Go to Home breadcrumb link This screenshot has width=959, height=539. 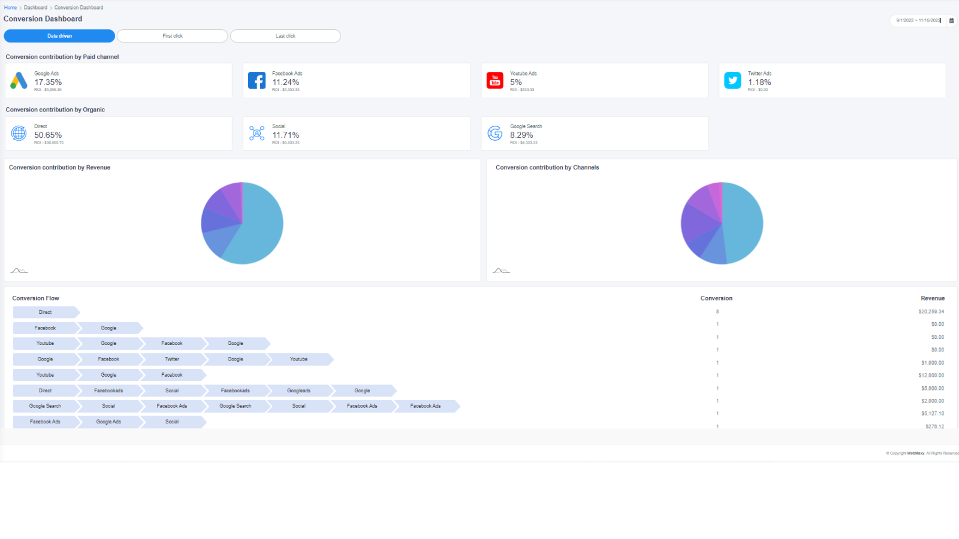10,8
